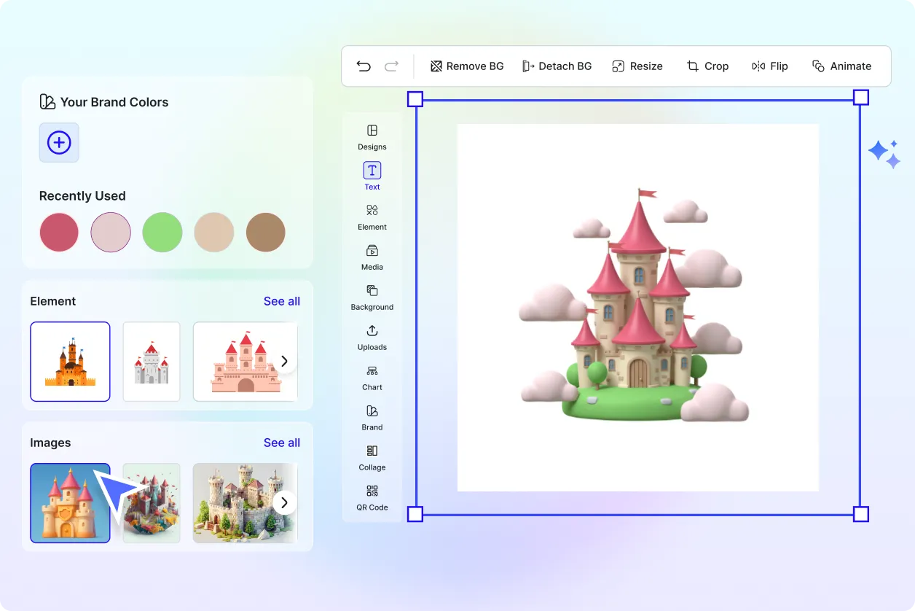Add a new brand color with the plus icon

pos(59,142)
